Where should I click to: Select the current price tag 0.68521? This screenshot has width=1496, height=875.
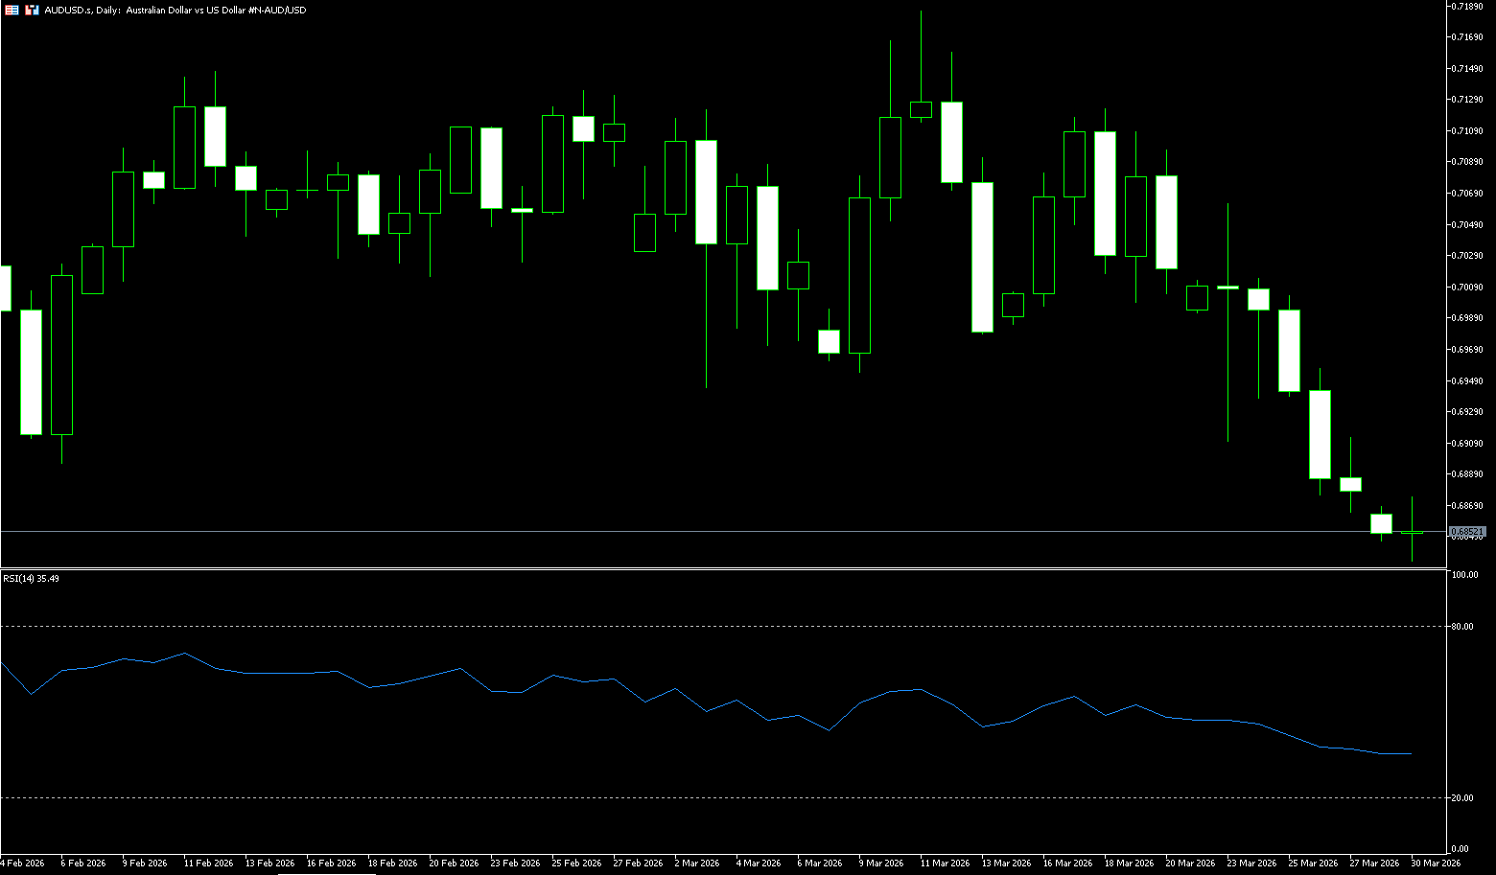point(1467,531)
